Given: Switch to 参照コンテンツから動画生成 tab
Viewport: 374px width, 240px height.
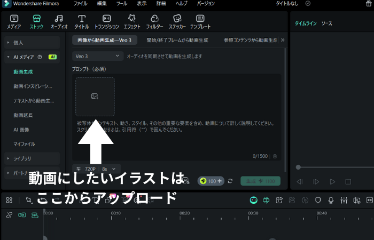Looking at the screenshot, I should (250, 40).
